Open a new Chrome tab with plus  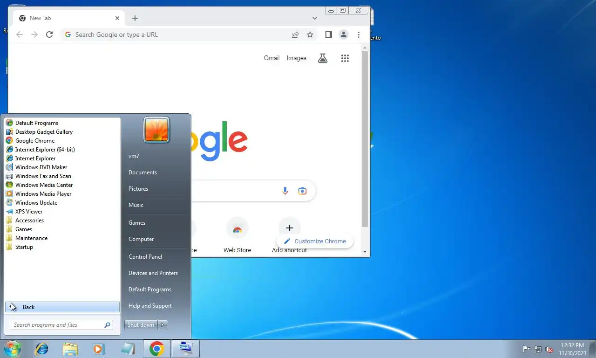(x=135, y=18)
